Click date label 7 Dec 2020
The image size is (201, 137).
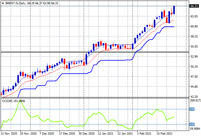[x=47, y=134]
